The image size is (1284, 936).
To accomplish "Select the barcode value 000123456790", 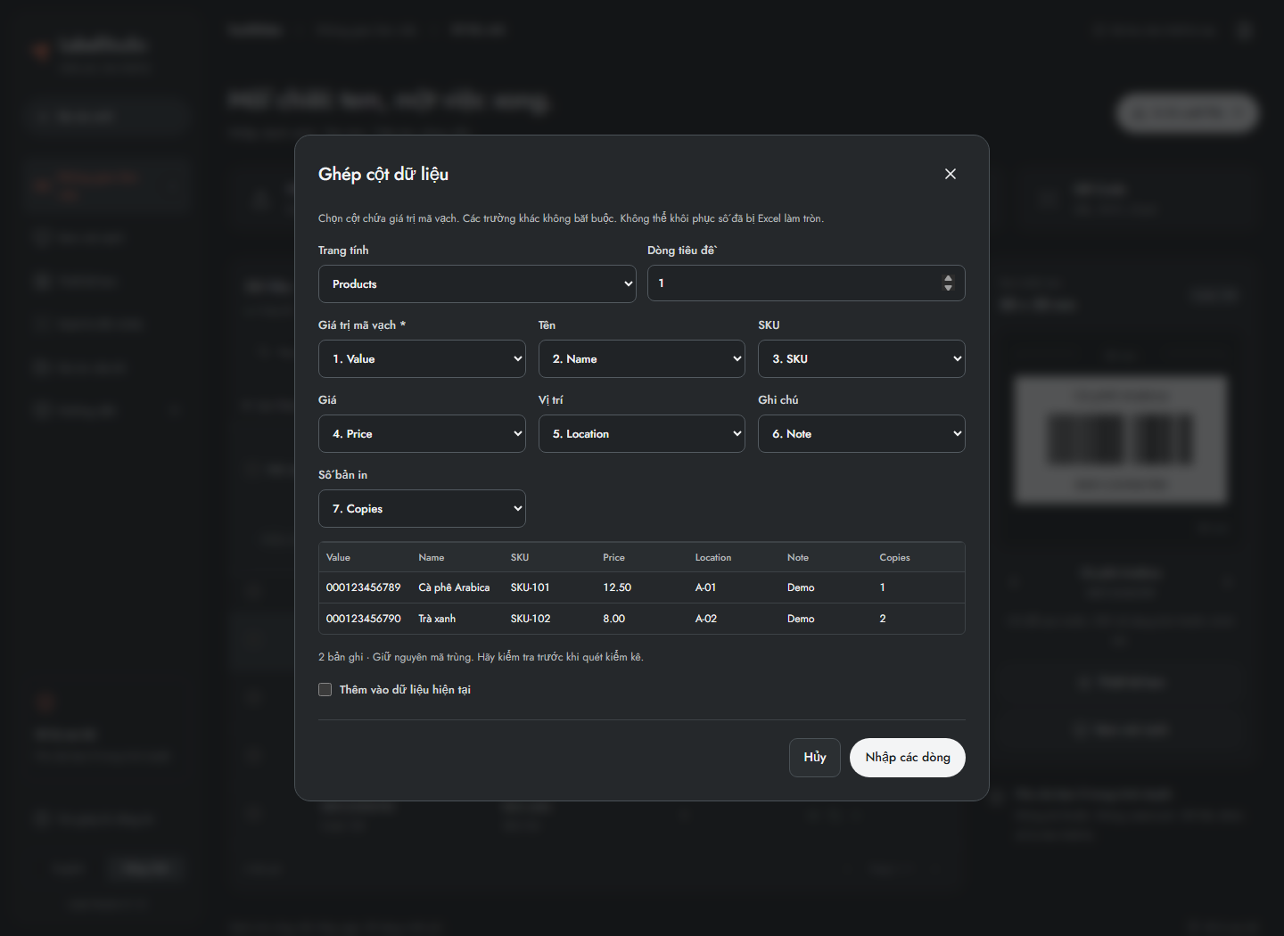I will (364, 619).
